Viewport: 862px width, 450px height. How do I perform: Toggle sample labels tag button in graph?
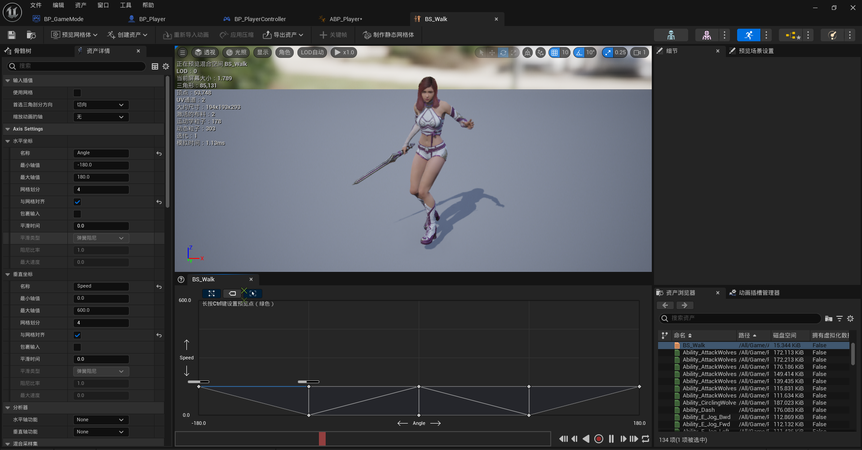(x=232, y=293)
